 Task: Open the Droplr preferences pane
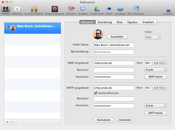[109, 11]
